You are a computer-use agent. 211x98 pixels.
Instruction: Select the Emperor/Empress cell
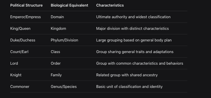coord(25,17)
